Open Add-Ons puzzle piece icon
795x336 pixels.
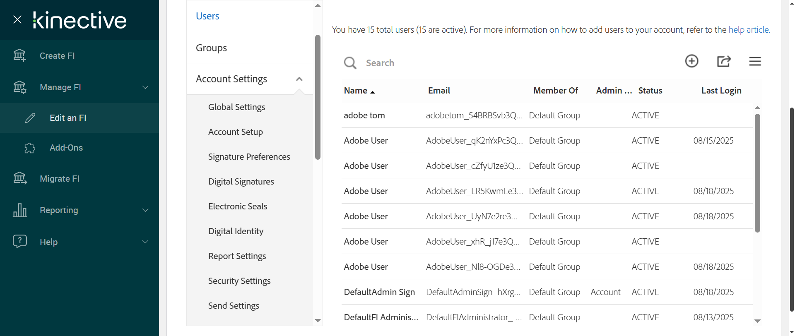point(30,148)
